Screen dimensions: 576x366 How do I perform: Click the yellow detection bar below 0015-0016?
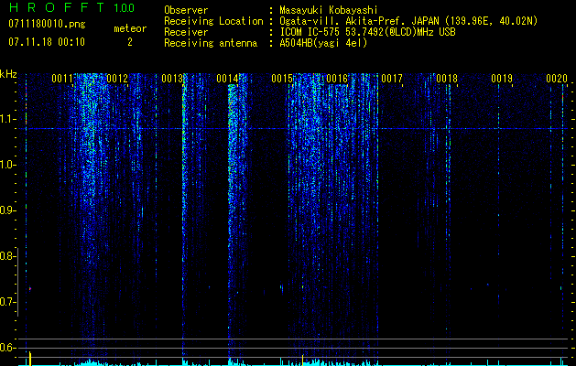[303, 360]
